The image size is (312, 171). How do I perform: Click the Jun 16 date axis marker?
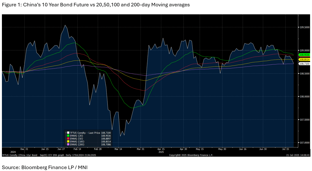pos(243,149)
